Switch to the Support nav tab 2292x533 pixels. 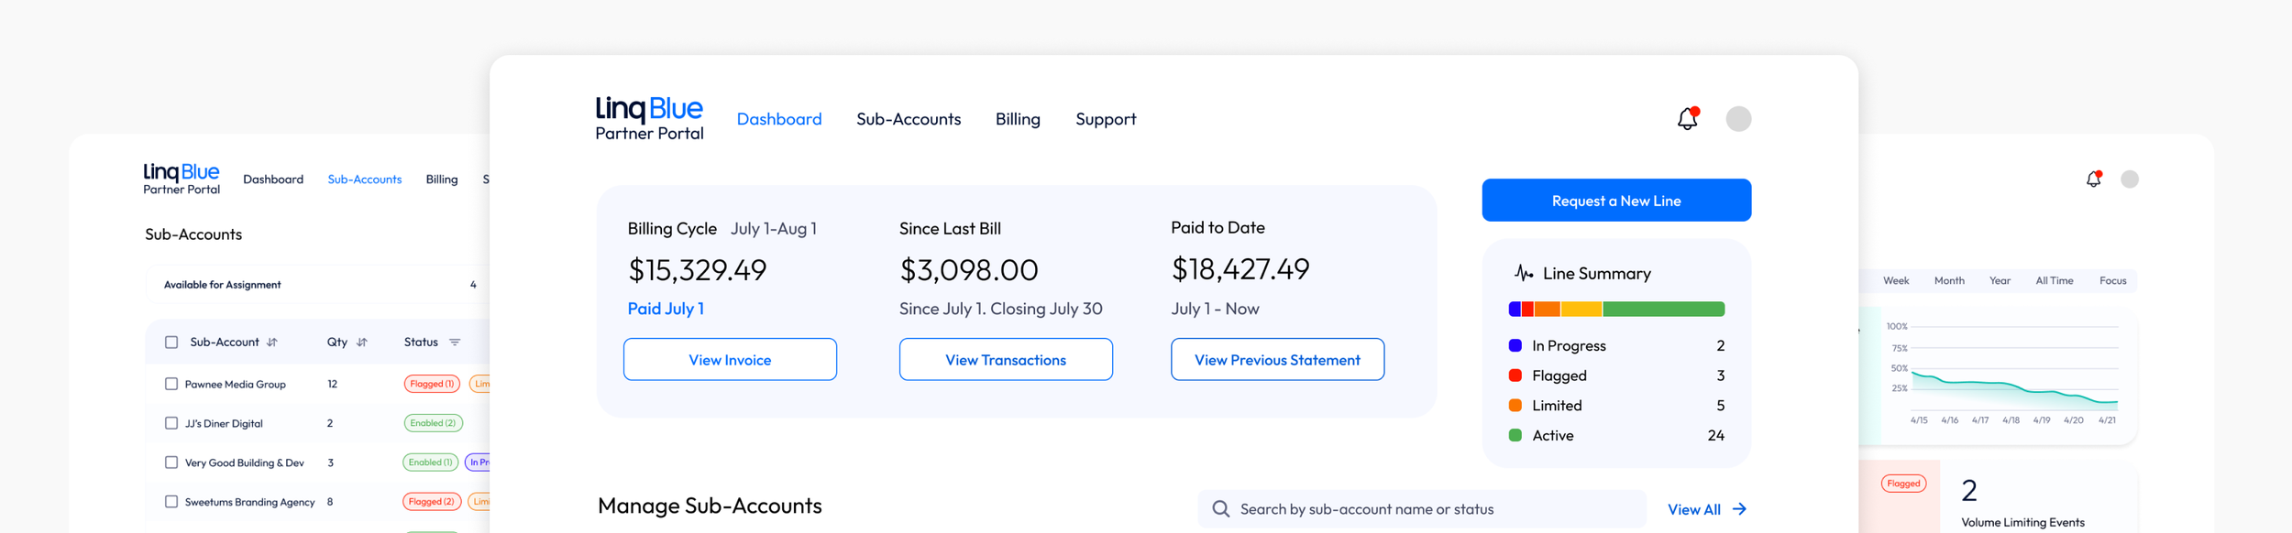1106,119
